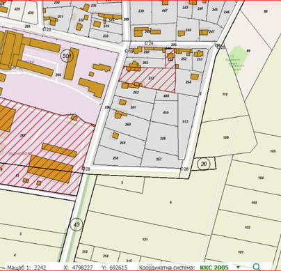Select parcel 233

pyautogui.click(x=106, y=36)
